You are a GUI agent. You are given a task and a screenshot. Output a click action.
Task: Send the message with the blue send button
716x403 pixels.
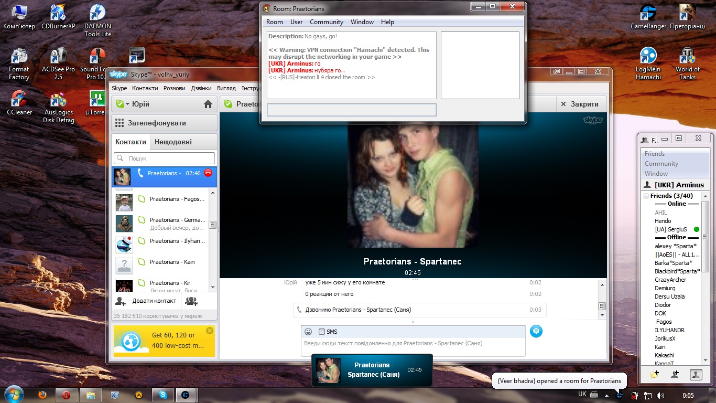[536, 331]
